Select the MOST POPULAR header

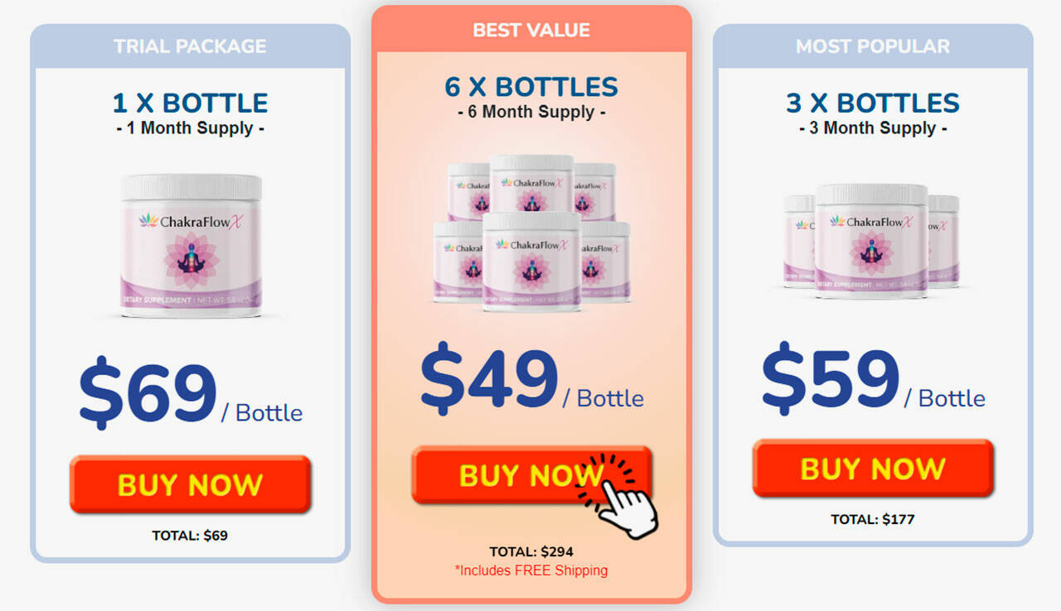pos(873,46)
